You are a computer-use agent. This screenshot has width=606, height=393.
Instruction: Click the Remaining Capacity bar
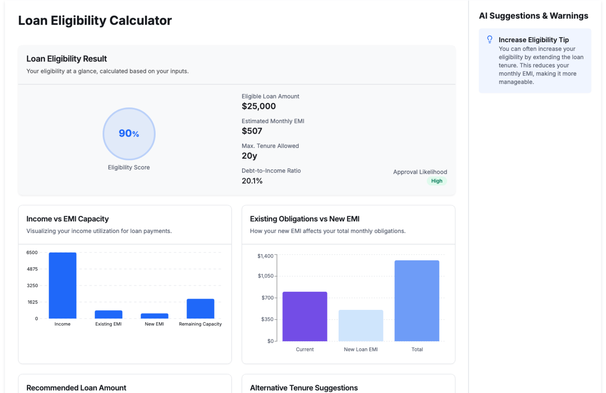pos(200,309)
